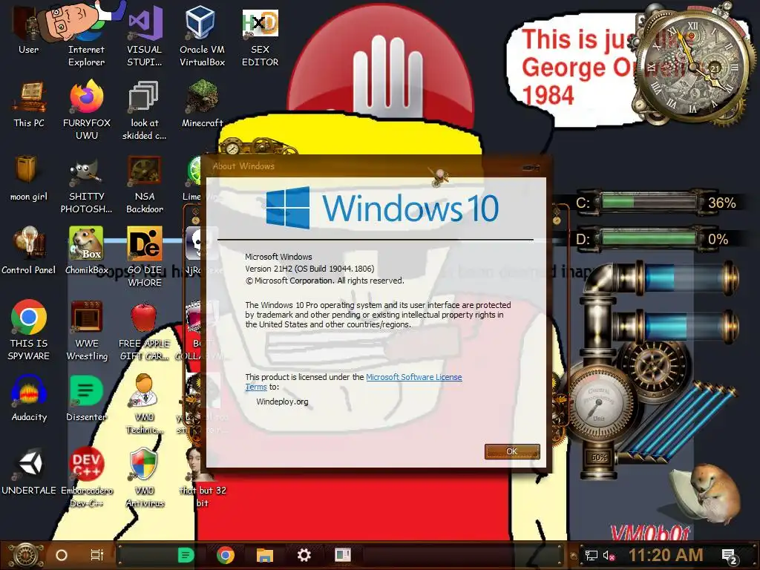Open Settings gear on the taskbar
The width and height of the screenshot is (760, 570).
[304, 555]
